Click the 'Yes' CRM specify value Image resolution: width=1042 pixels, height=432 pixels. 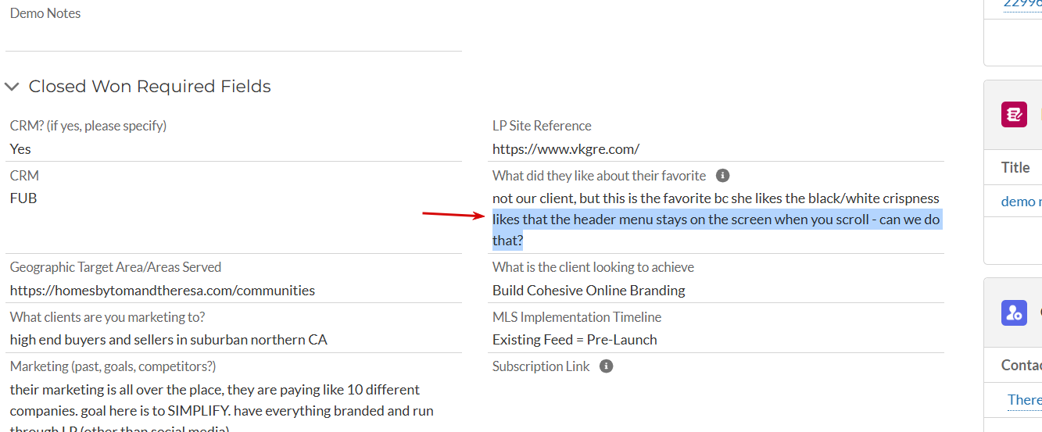coord(20,148)
